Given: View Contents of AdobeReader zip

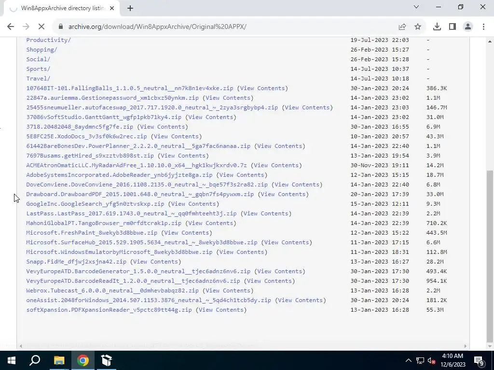Looking at the screenshot, I should click(x=242, y=175).
